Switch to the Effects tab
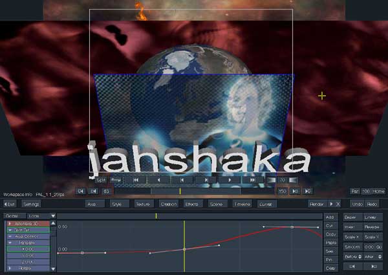This screenshot has height=275, width=388. coord(193,204)
